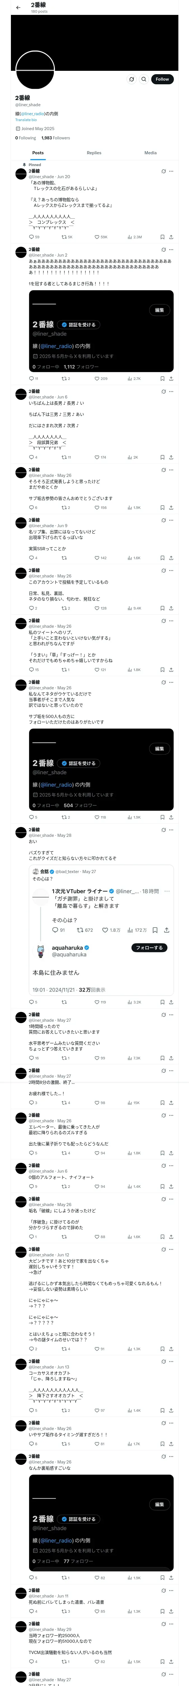Switch to the Replies tab
Viewport: 189px width, 1686px height.
point(94,153)
